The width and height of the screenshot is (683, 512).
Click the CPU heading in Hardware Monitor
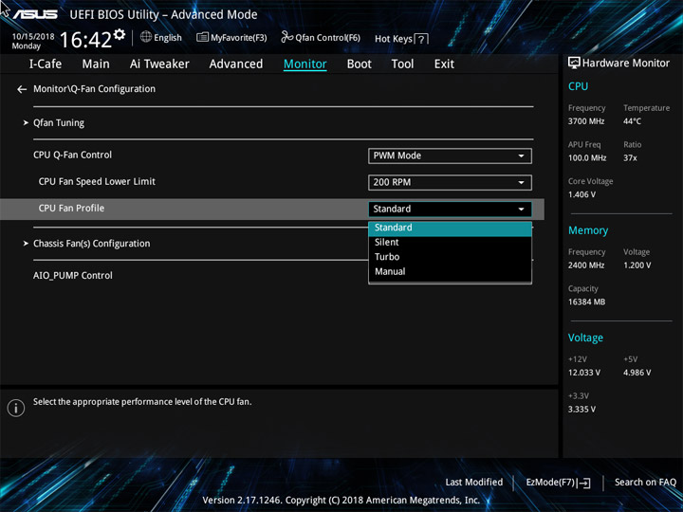[x=578, y=86]
